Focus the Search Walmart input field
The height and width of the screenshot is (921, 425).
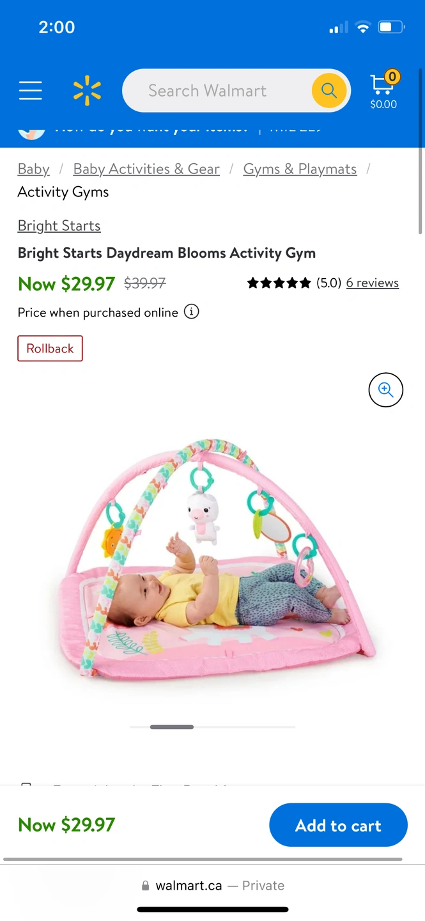tap(217, 91)
